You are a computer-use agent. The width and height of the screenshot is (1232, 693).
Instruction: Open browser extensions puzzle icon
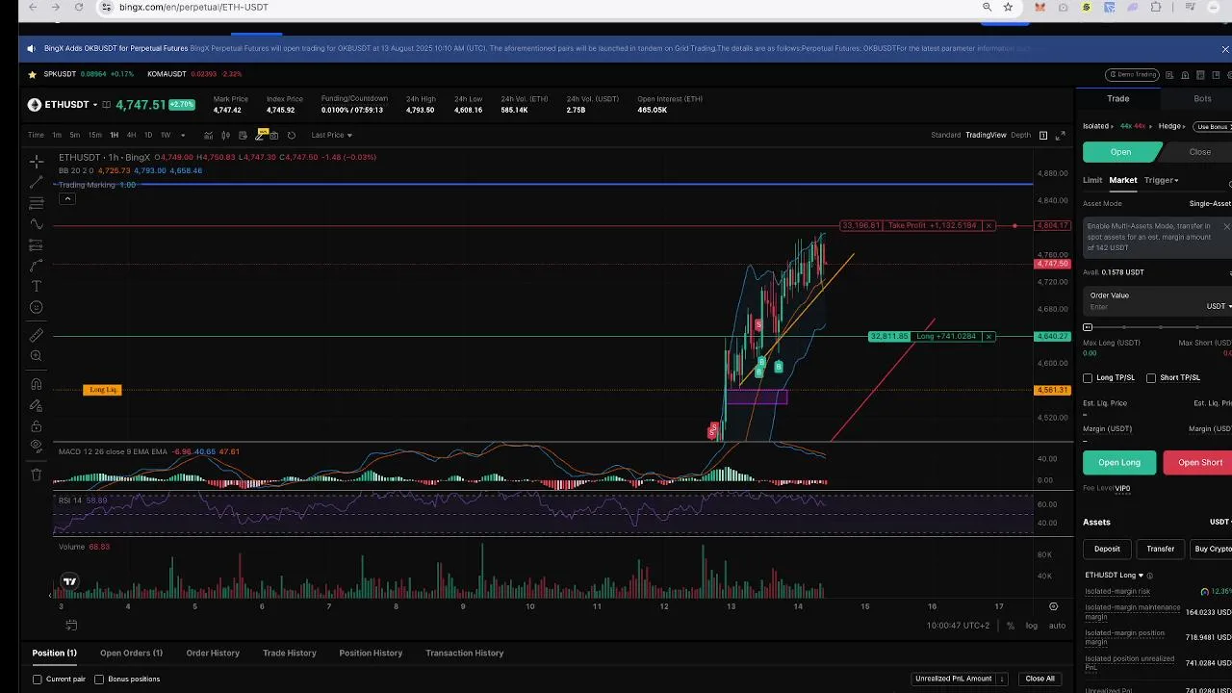click(1156, 7)
